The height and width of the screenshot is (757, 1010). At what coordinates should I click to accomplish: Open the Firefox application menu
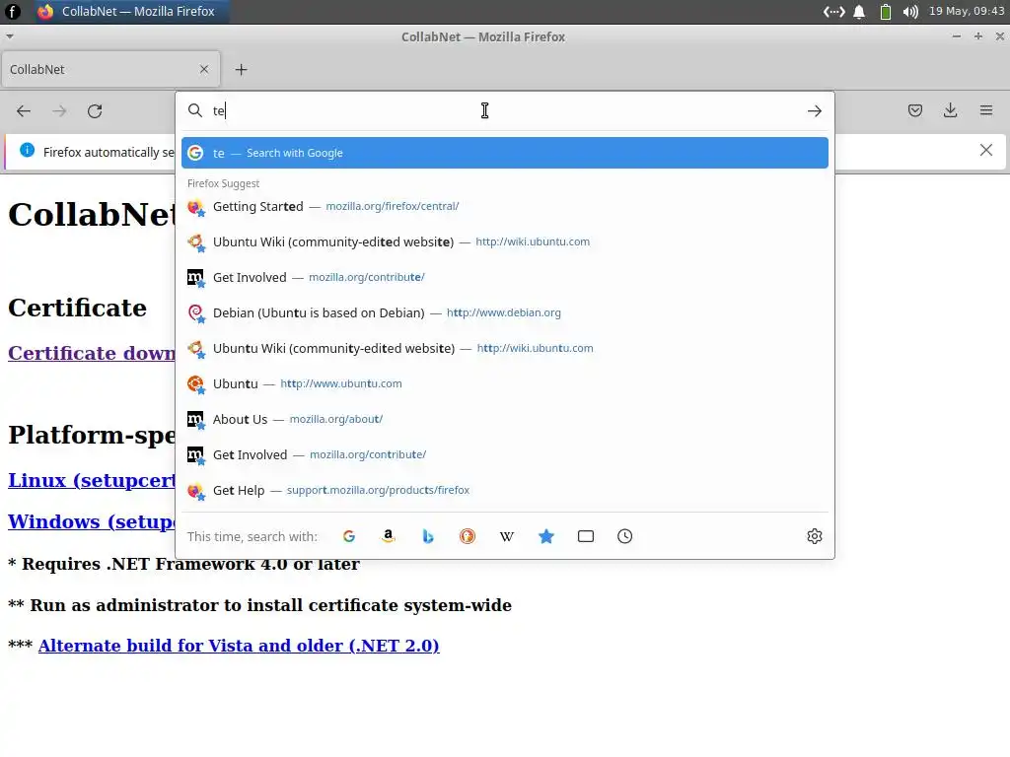pyautogui.click(x=985, y=110)
